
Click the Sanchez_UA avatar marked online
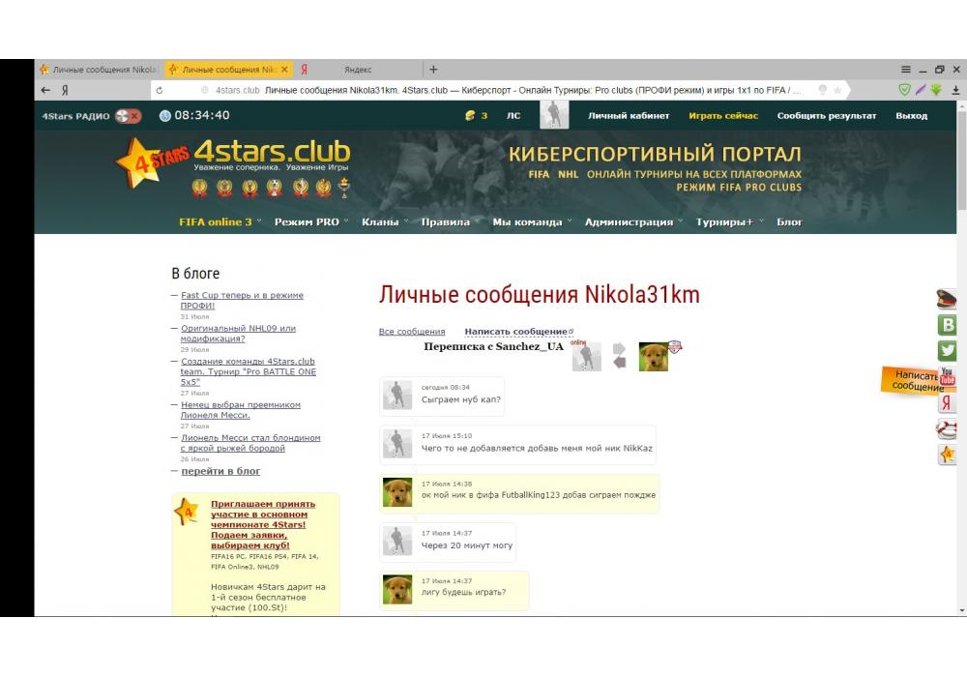[587, 356]
